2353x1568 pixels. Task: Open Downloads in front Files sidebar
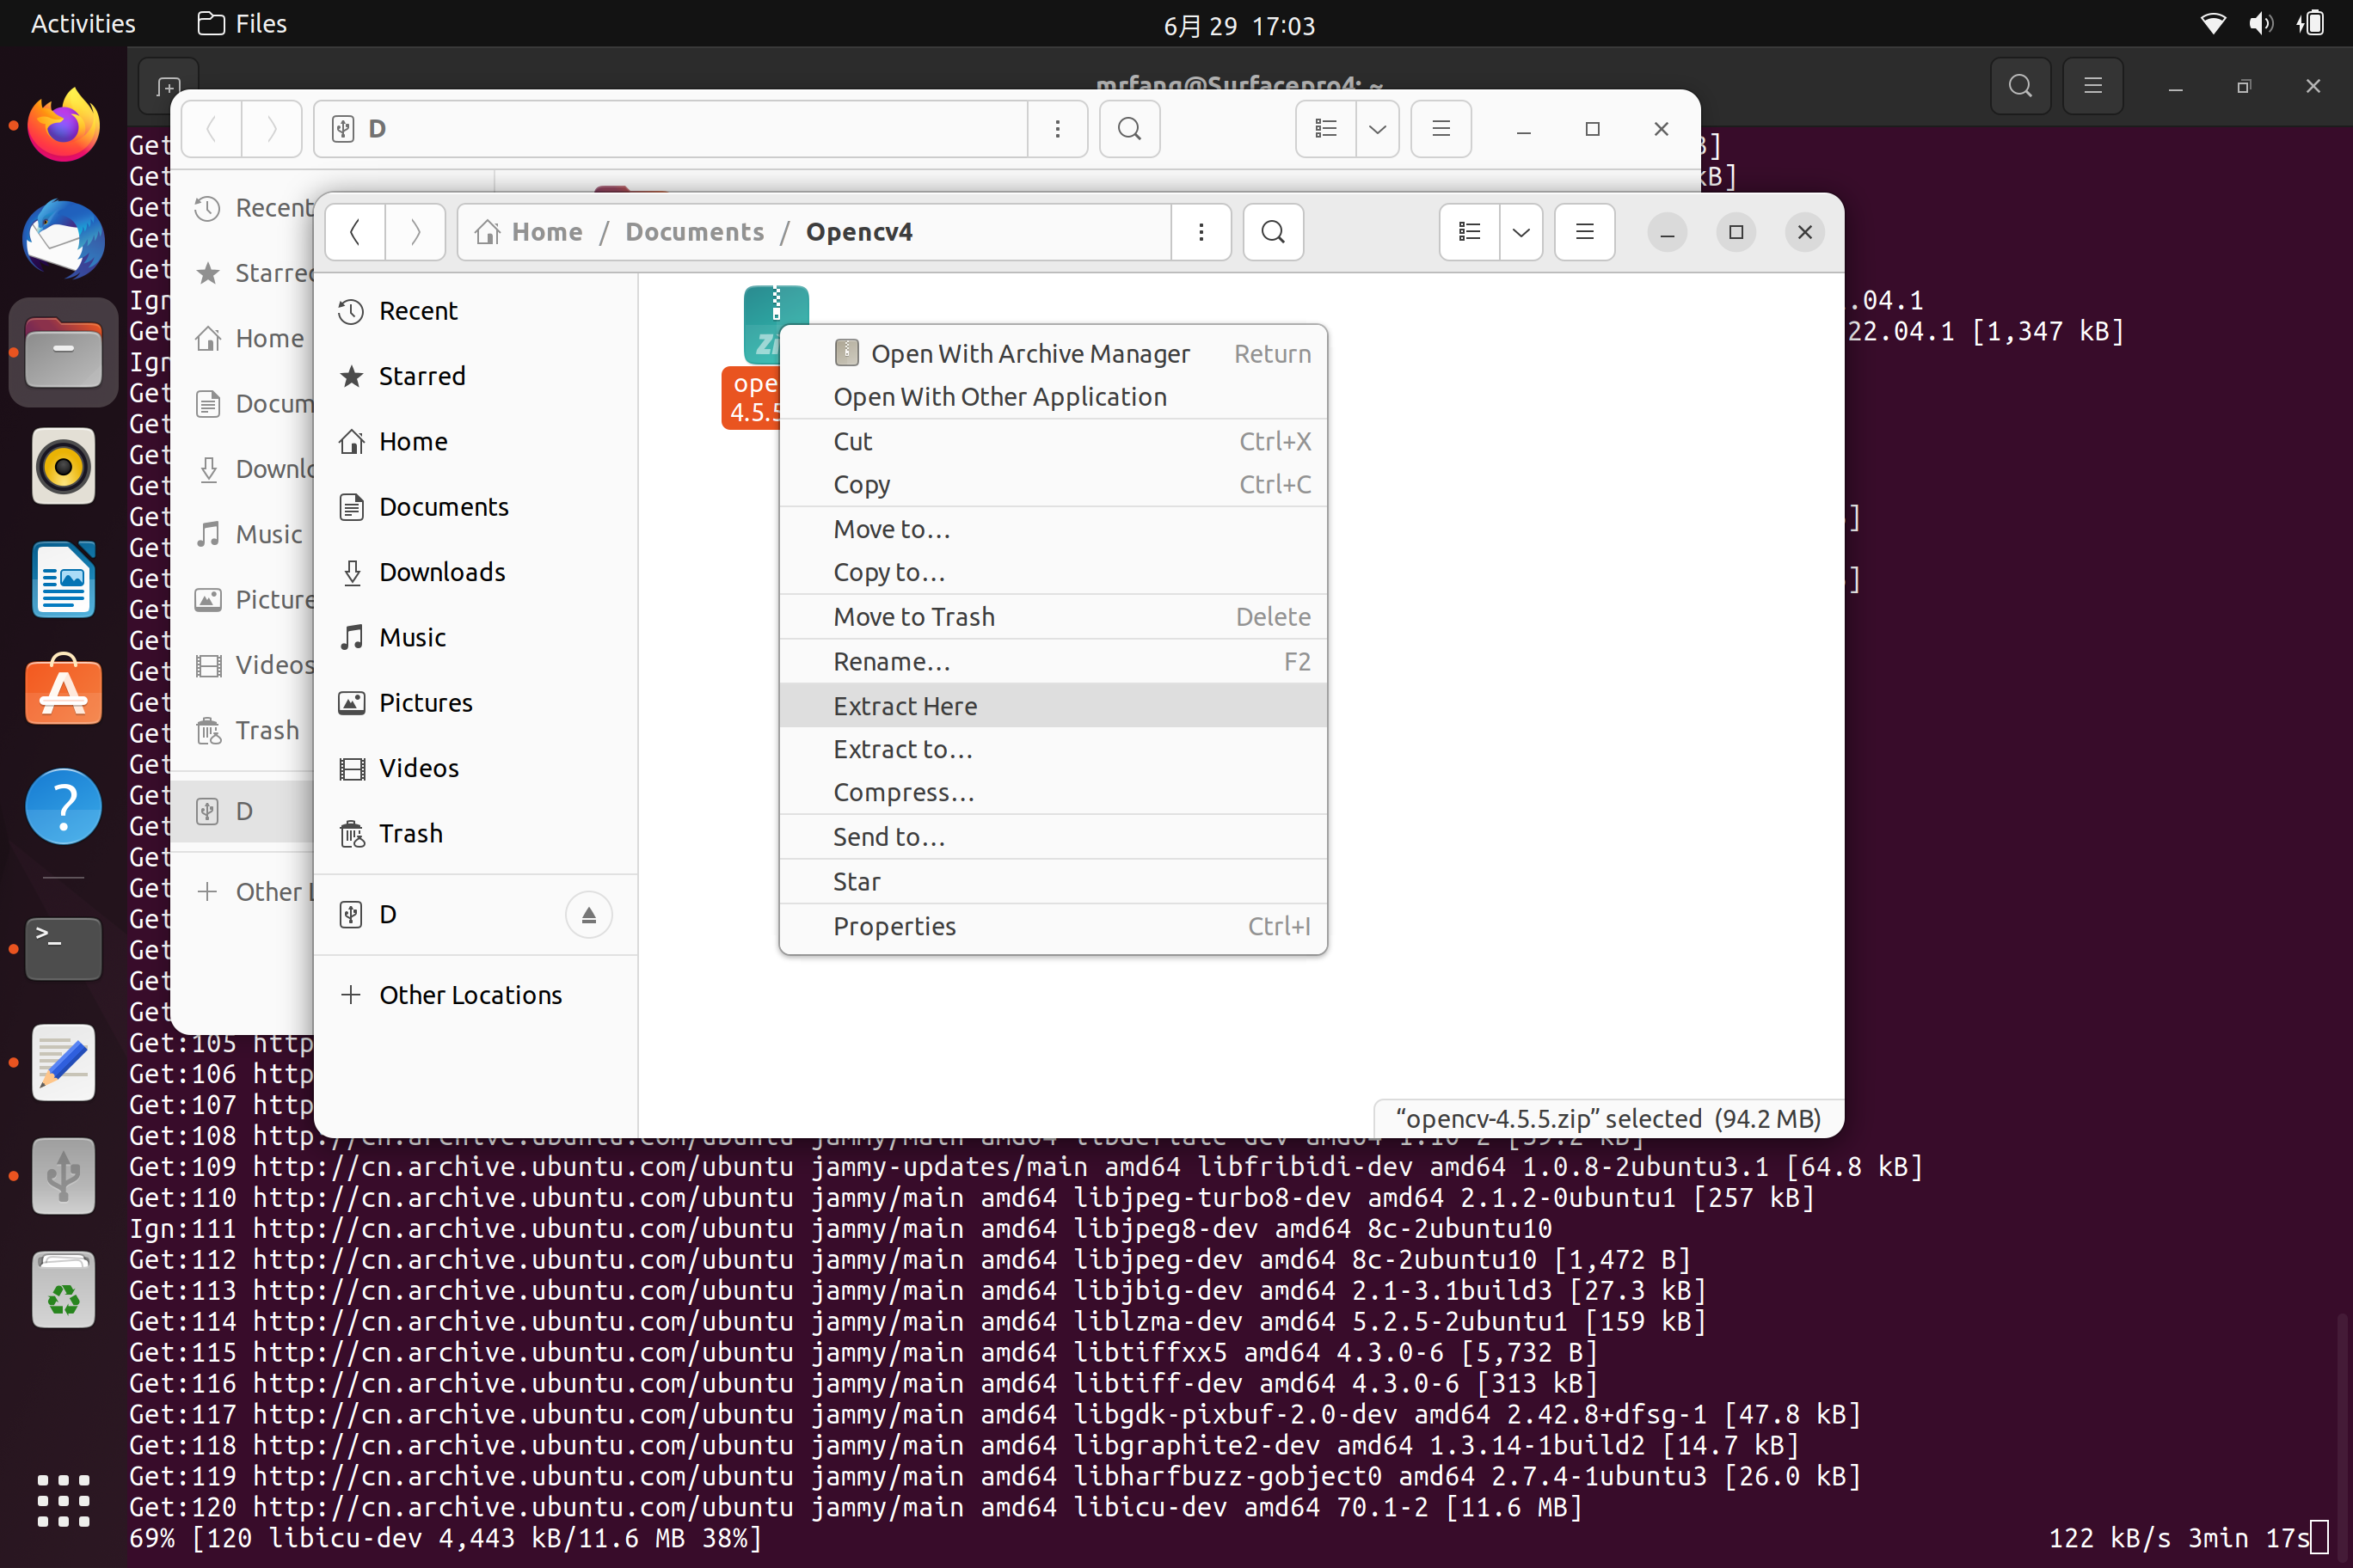(476, 572)
